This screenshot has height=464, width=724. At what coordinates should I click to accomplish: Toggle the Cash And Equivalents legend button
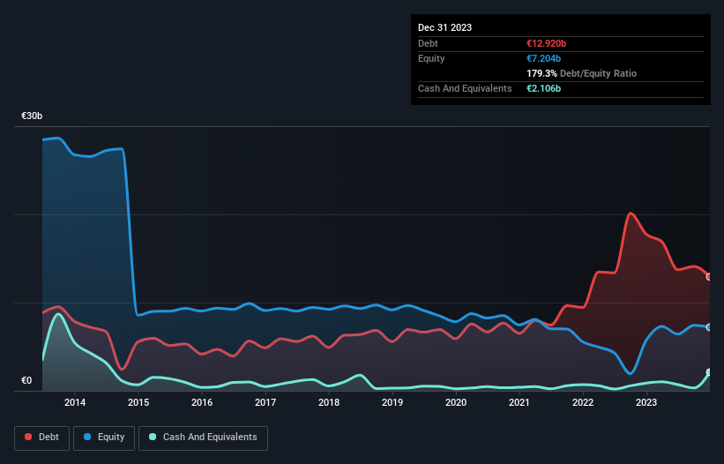point(203,438)
